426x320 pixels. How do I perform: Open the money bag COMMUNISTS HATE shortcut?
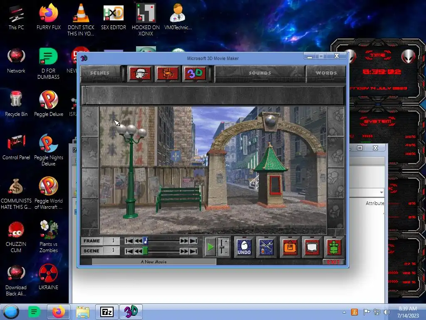click(x=16, y=193)
